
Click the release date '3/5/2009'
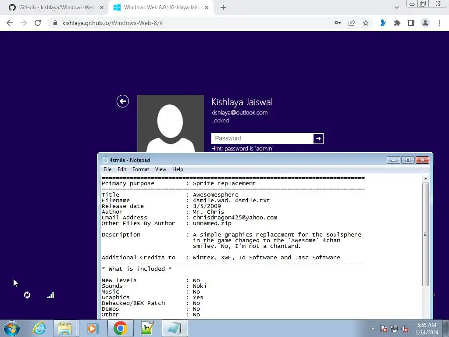(x=207, y=206)
